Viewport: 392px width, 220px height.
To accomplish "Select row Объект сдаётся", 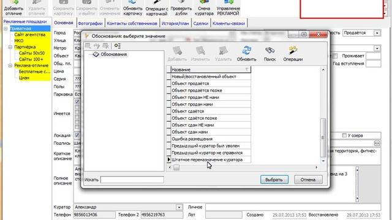I will [211, 111].
